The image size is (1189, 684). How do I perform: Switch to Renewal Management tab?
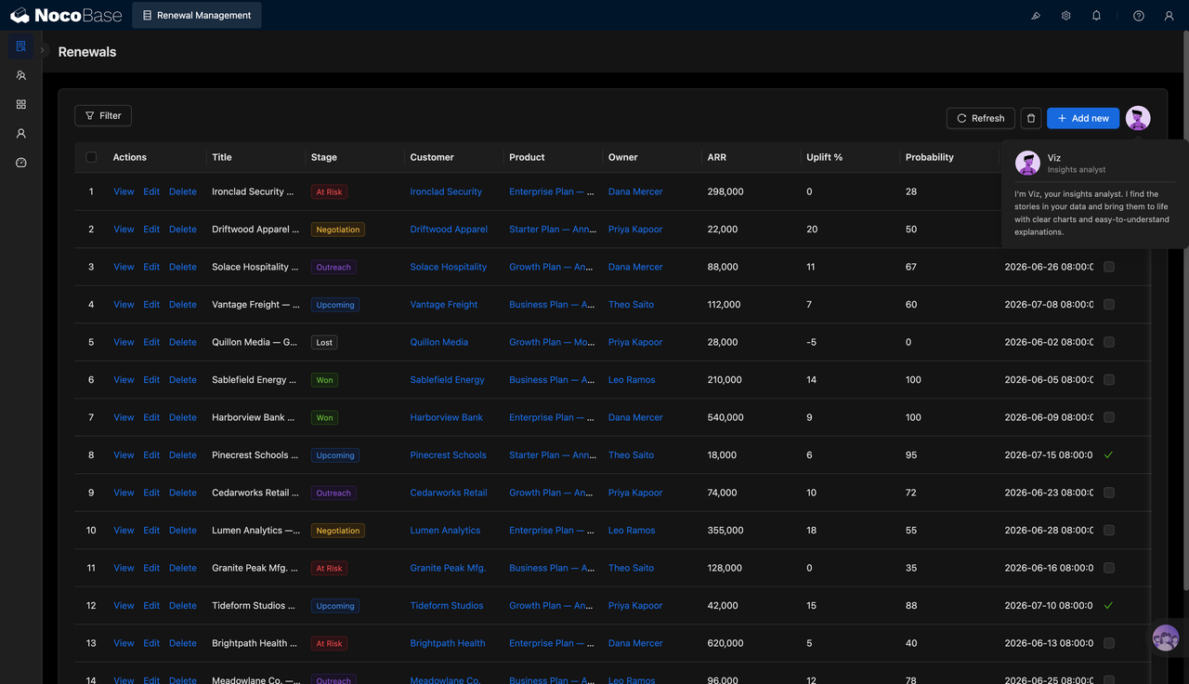click(197, 15)
